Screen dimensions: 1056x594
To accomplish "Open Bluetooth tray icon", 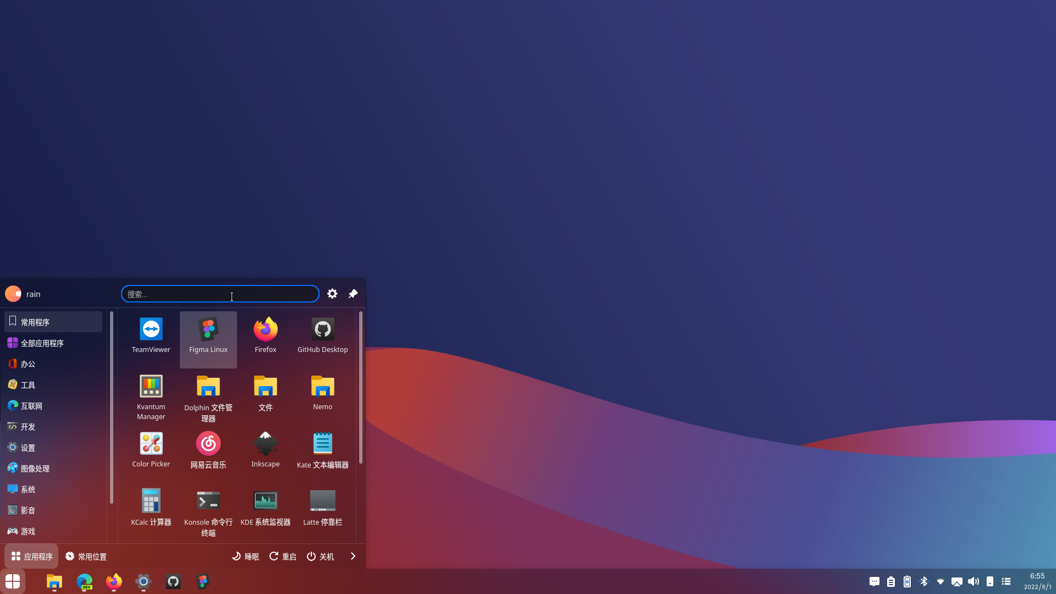I will pyautogui.click(x=924, y=581).
